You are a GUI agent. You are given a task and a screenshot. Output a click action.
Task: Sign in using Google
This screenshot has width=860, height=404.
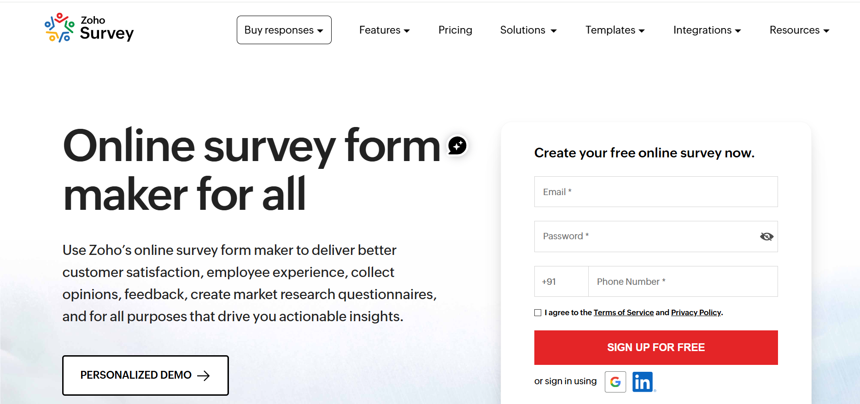pos(615,381)
